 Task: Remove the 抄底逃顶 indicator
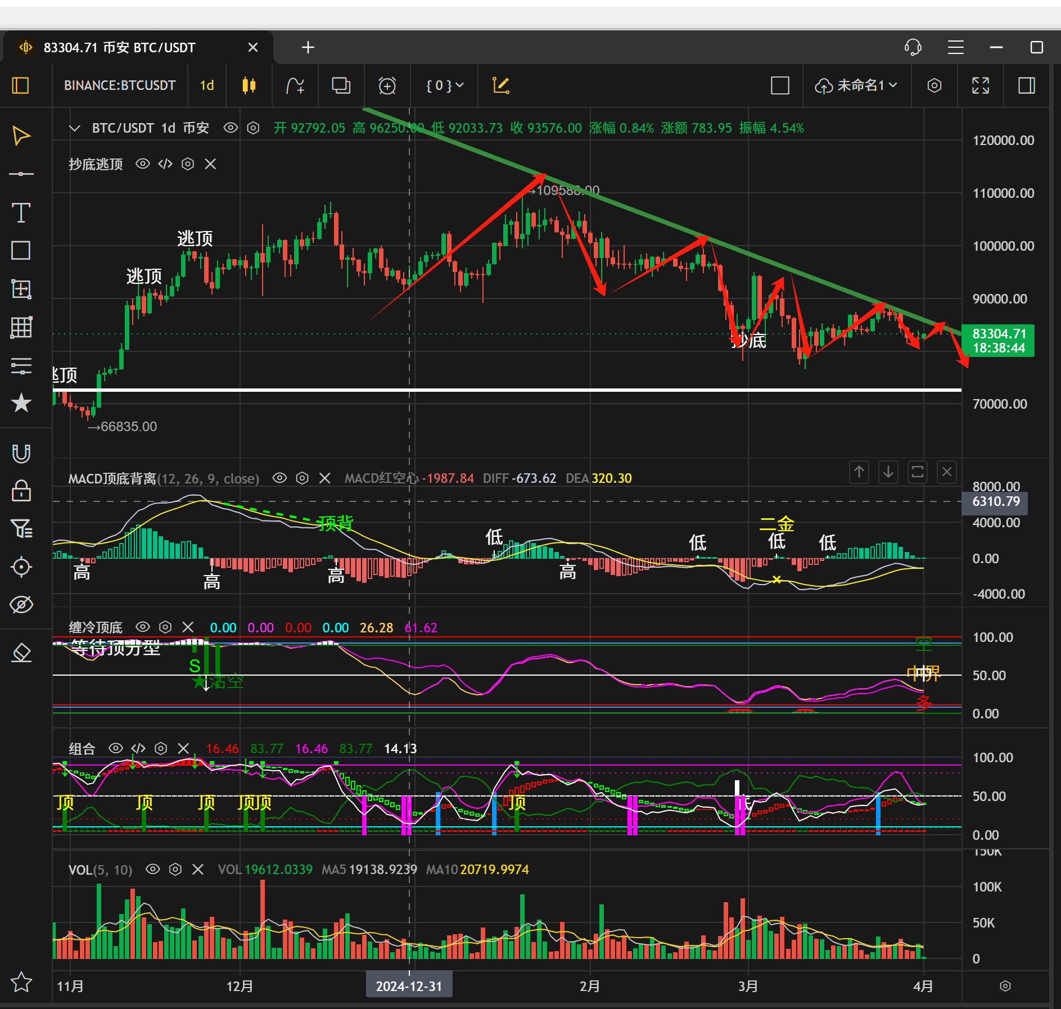(x=210, y=164)
